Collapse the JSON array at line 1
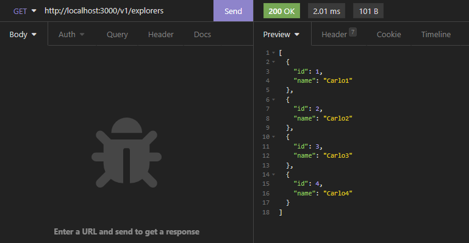Viewport: 469px width, 243px height. [x=273, y=53]
